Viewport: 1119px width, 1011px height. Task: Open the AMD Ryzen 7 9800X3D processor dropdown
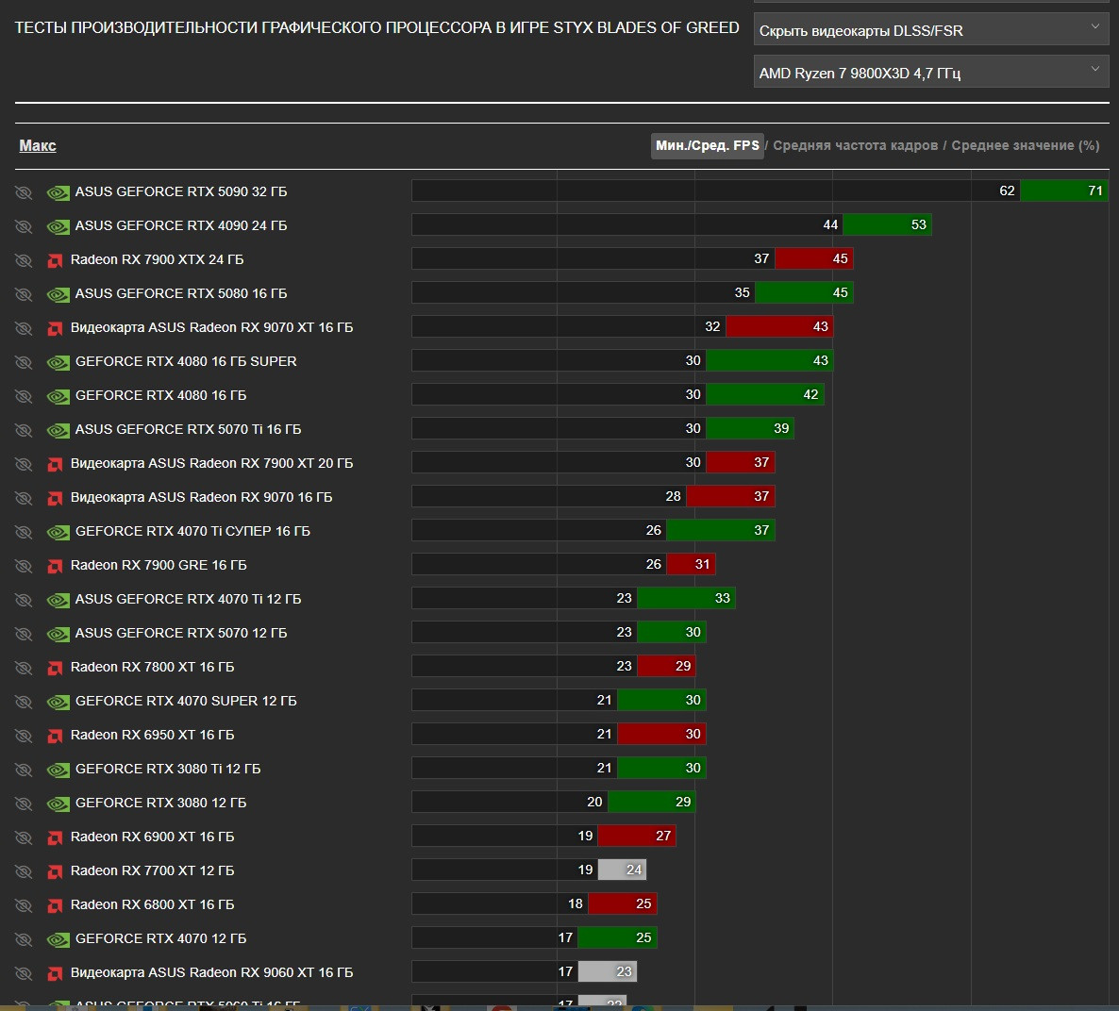(930, 72)
